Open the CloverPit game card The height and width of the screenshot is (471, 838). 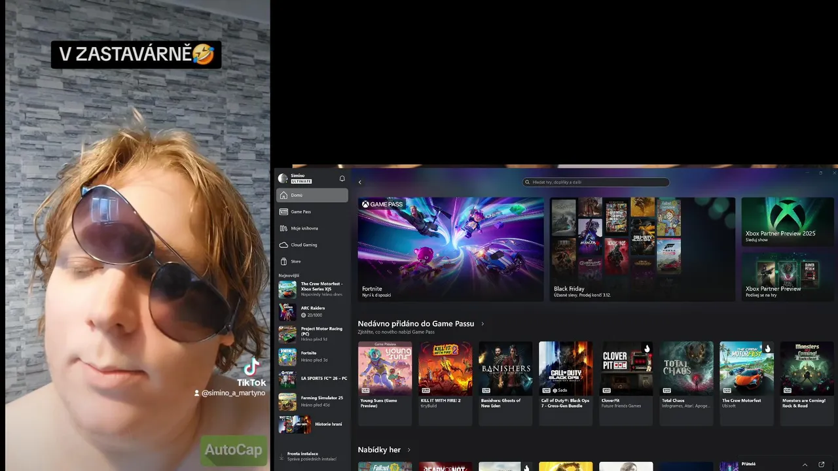point(626,383)
